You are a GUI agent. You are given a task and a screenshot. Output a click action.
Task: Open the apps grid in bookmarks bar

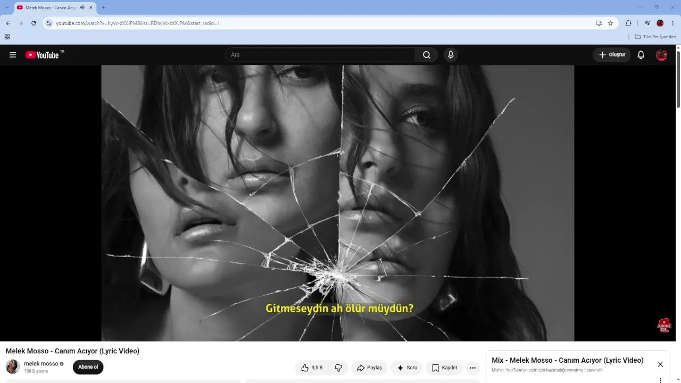7,37
